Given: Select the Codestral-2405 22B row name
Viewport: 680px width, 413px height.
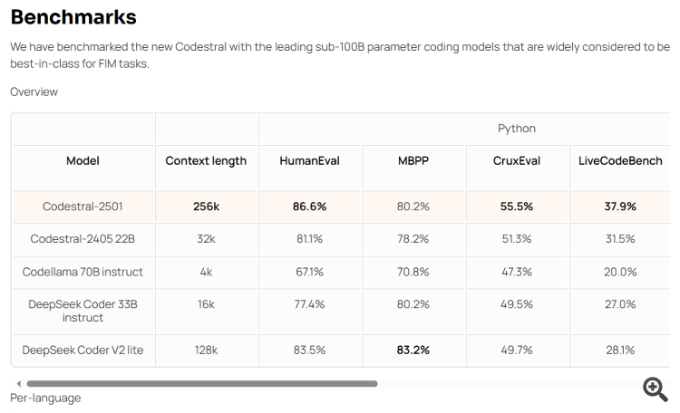Looking at the screenshot, I should coord(83,239).
